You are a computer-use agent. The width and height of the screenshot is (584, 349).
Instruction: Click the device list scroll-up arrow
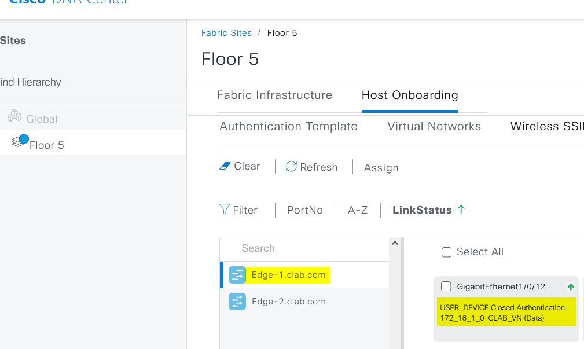point(395,243)
